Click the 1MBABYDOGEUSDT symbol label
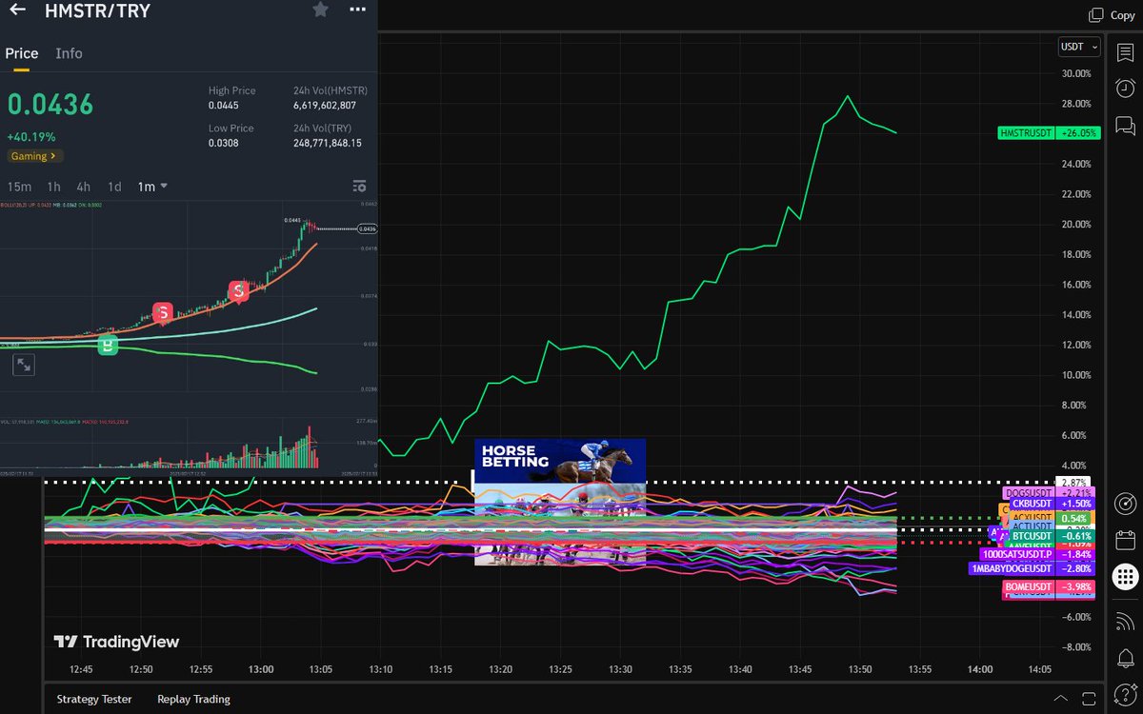 click(1012, 568)
